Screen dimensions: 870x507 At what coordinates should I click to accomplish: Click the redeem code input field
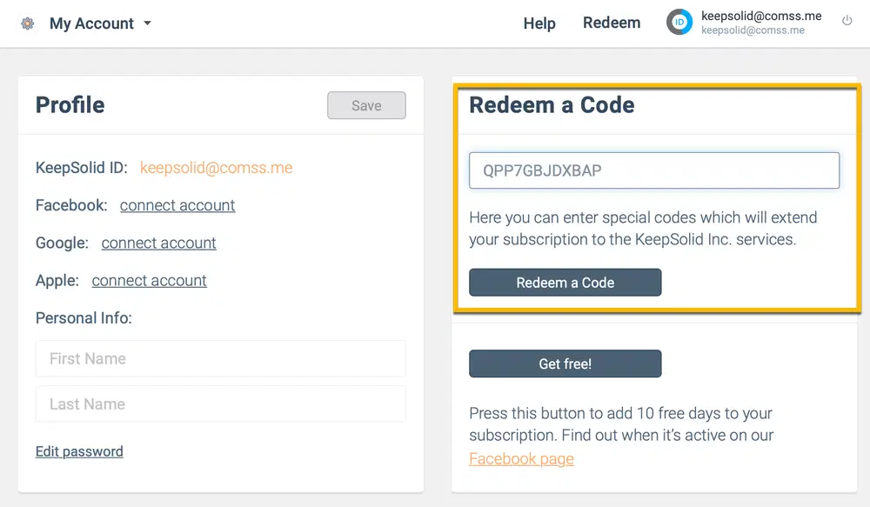pyautogui.click(x=653, y=170)
